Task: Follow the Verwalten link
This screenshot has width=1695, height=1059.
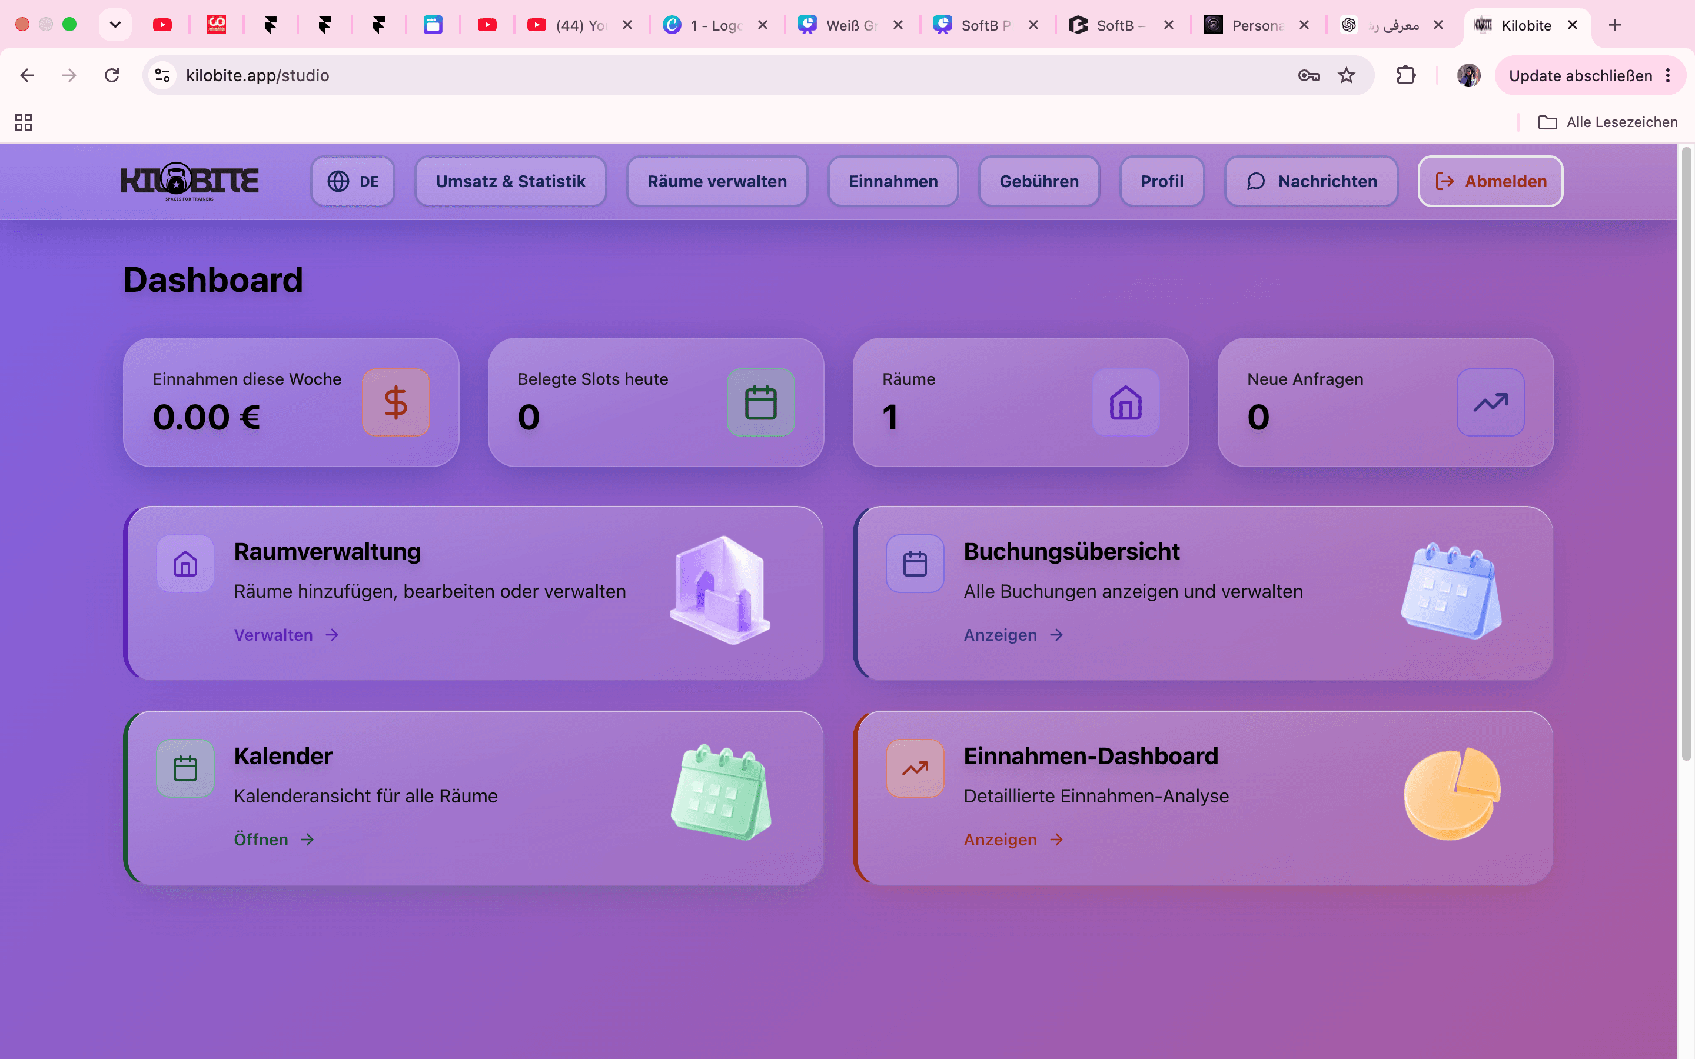Action: click(x=287, y=635)
